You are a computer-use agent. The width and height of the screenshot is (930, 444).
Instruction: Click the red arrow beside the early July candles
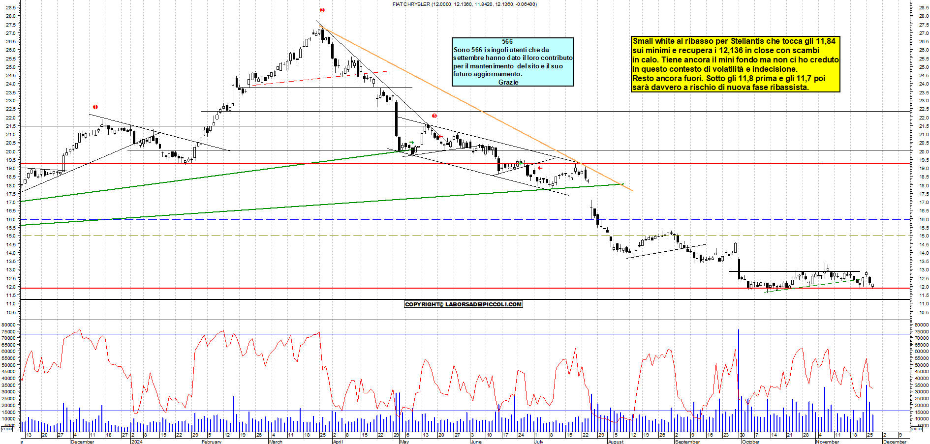540,168
